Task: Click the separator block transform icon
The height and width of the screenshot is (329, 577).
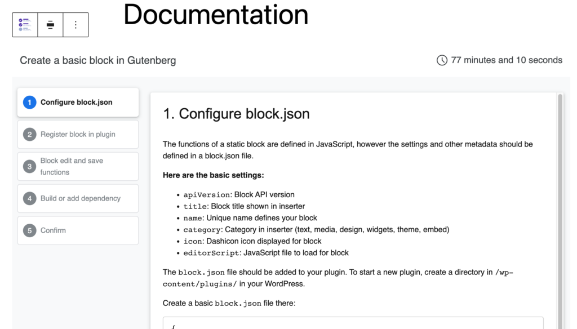Action: [50, 24]
